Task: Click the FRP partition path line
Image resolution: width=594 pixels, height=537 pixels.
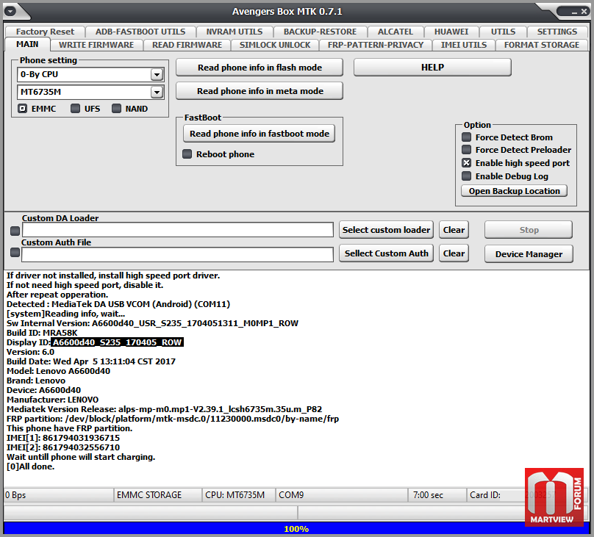Action: tap(173, 419)
